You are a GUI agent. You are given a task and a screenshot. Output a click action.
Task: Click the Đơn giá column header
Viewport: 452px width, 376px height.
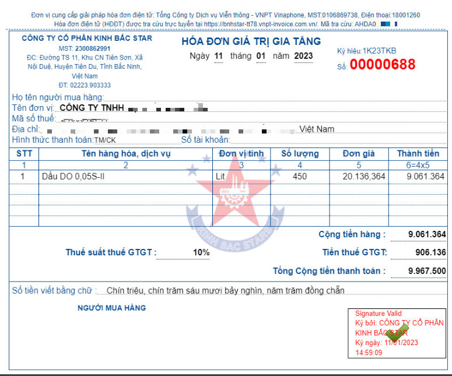point(359,153)
